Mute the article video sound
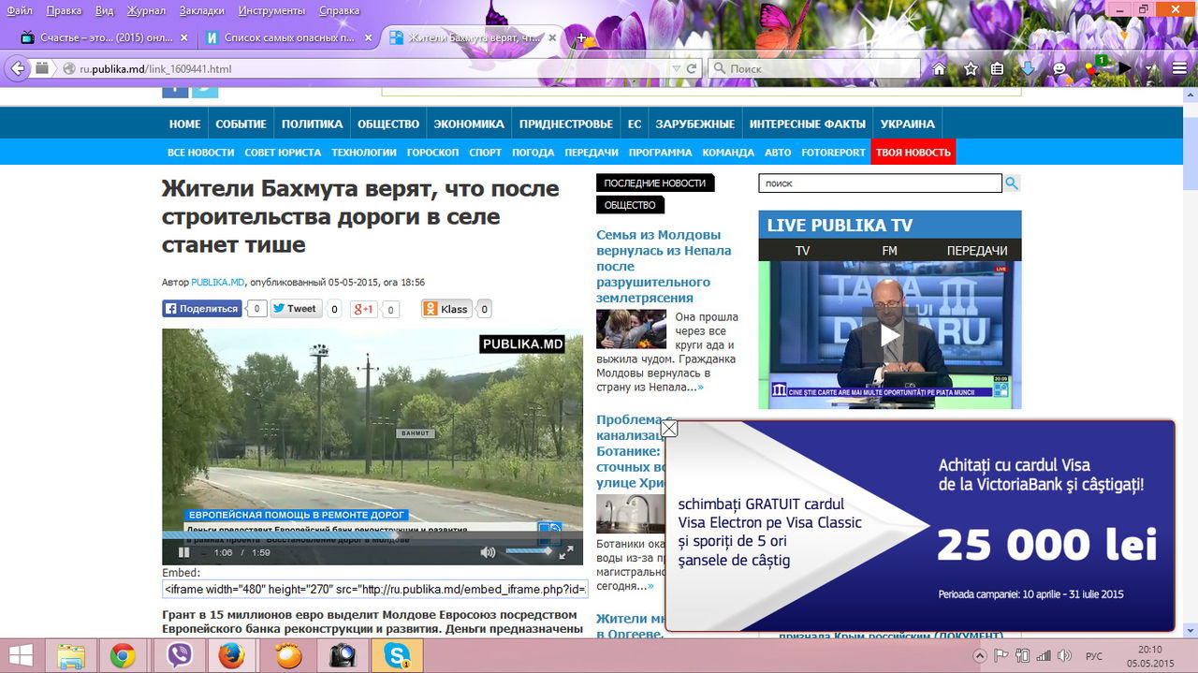Image resolution: width=1198 pixels, height=673 pixels. click(488, 552)
